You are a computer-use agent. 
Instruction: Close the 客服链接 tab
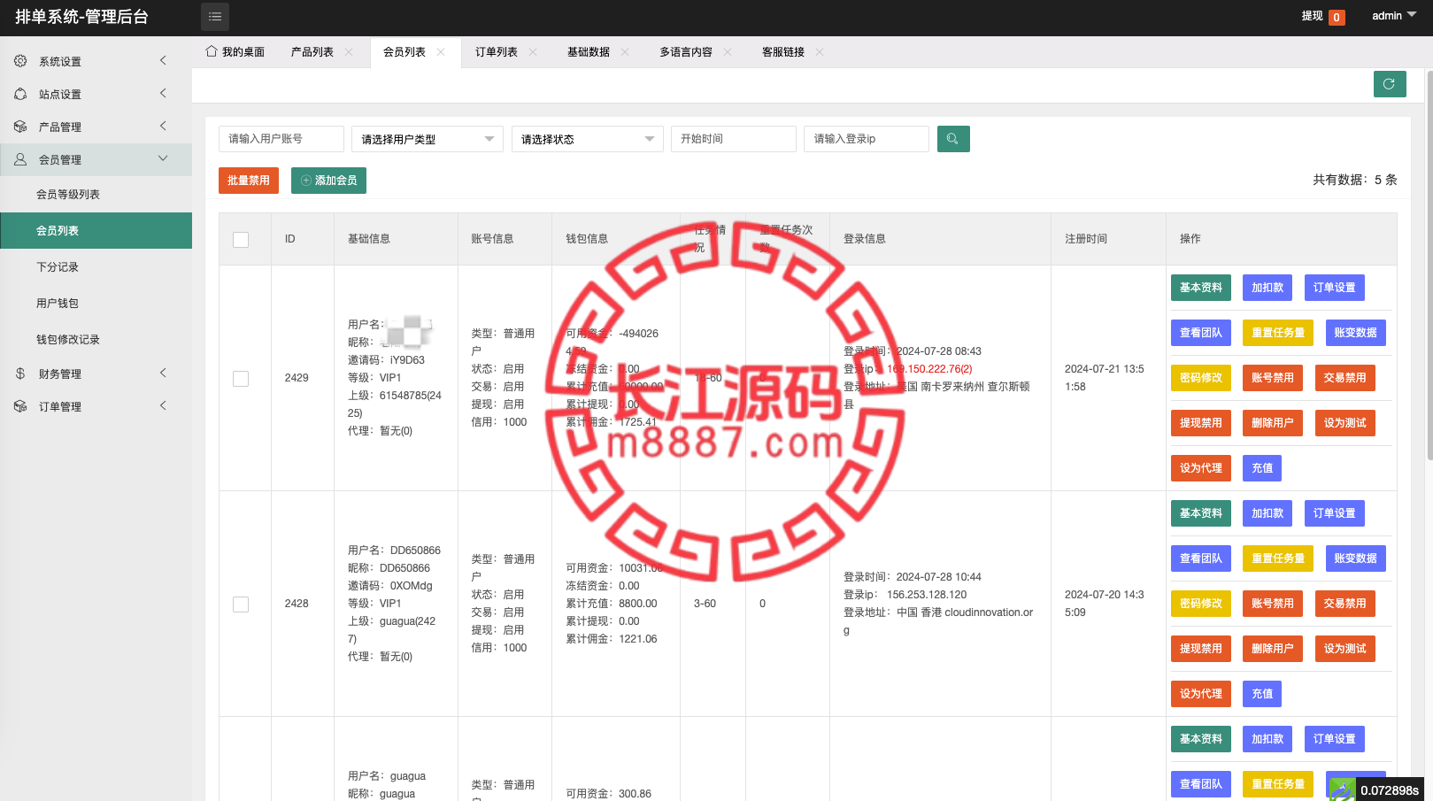click(820, 52)
